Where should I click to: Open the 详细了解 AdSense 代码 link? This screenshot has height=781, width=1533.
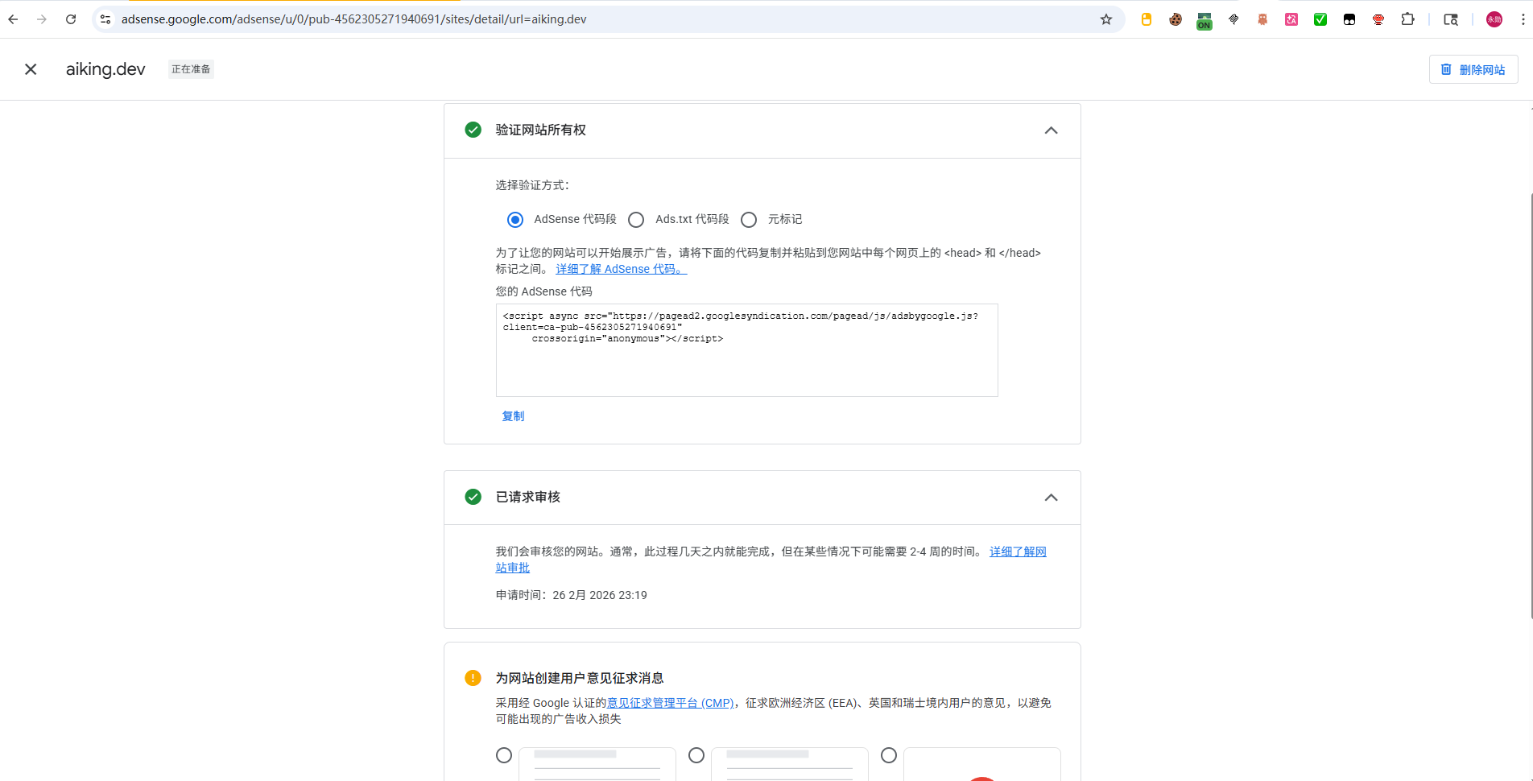(621, 269)
